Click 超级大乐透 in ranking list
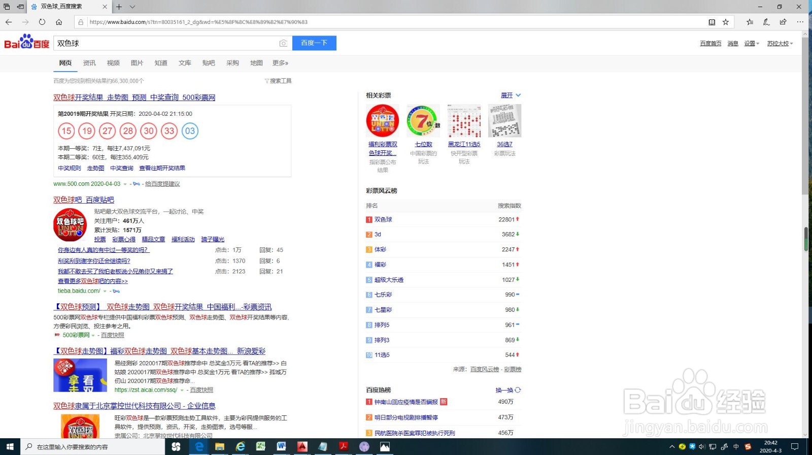The width and height of the screenshot is (812, 455). pyautogui.click(x=389, y=280)
